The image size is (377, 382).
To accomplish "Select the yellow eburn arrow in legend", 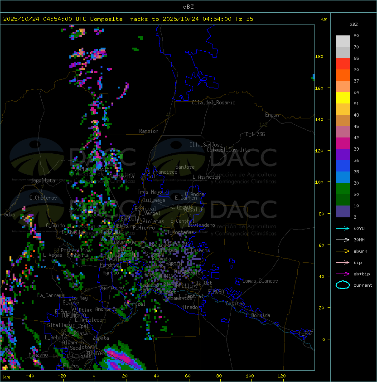I will click(x=343, y=251).
